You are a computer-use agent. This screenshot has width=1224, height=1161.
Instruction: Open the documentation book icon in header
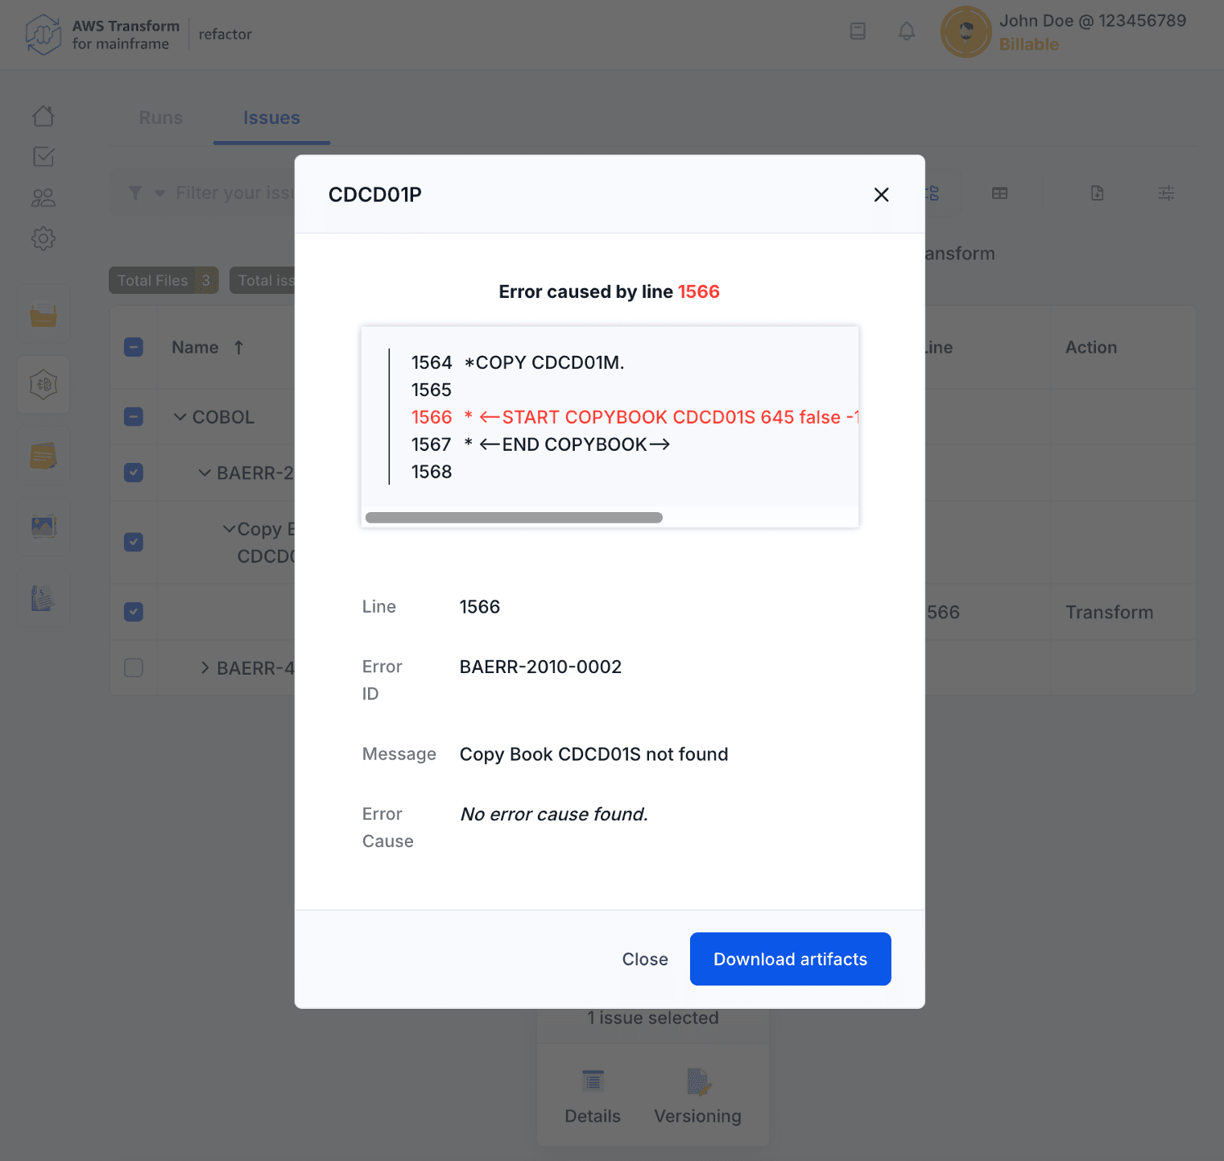coord(858,31)
